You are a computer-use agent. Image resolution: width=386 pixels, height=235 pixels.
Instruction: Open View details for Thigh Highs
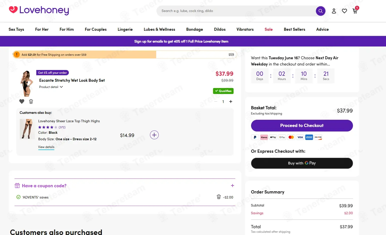click(46, 147)
